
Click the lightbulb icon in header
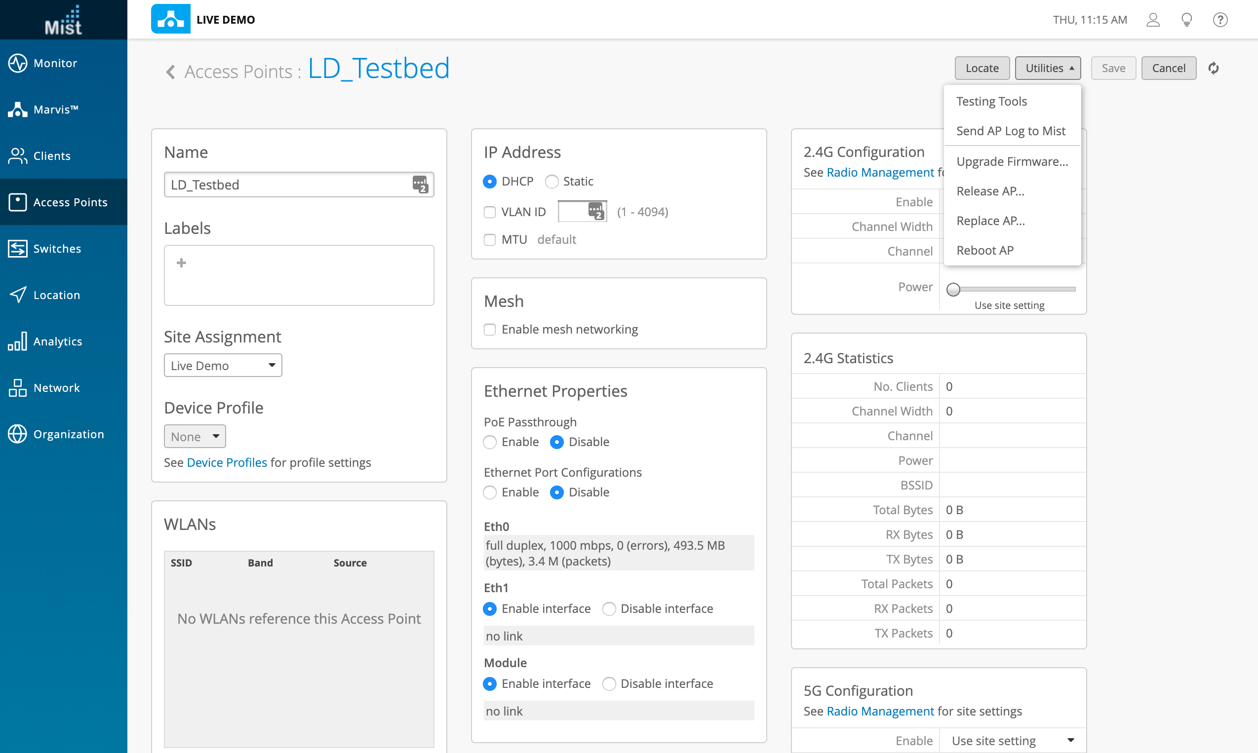pyautogui.click(x=1186, y=20)
